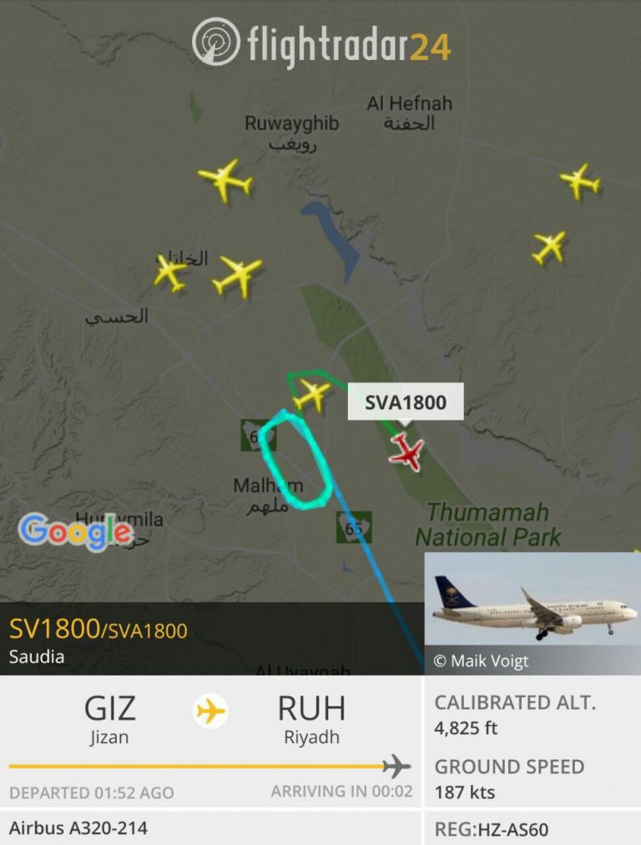Click the yellow plane route icon between GIZ and RUH
This screenshot has width=641, height=845.
point(210,711)
